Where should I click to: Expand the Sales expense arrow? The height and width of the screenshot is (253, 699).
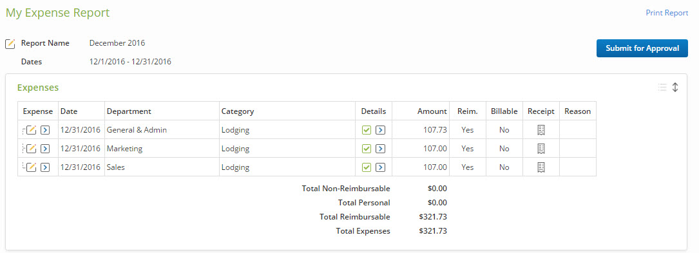(x=45, y=167)
